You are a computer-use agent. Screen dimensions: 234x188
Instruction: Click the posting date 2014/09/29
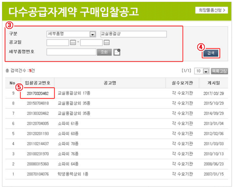[214, 113]
